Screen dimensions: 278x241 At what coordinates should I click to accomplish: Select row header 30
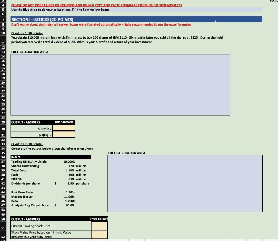coord(4,127)
